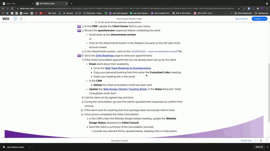Open the purple cap email requests bookmark
270x151 pixels.
click(x=118, y=13)
